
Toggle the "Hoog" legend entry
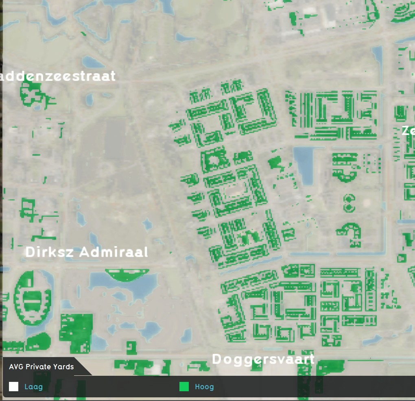(204, 387)
